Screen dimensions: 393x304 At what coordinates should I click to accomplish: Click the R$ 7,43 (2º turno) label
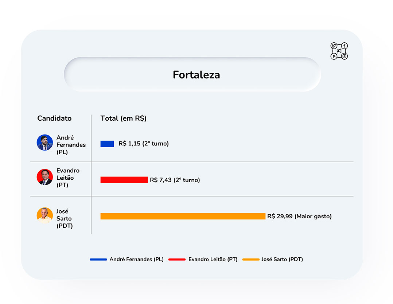pos(175,180)
